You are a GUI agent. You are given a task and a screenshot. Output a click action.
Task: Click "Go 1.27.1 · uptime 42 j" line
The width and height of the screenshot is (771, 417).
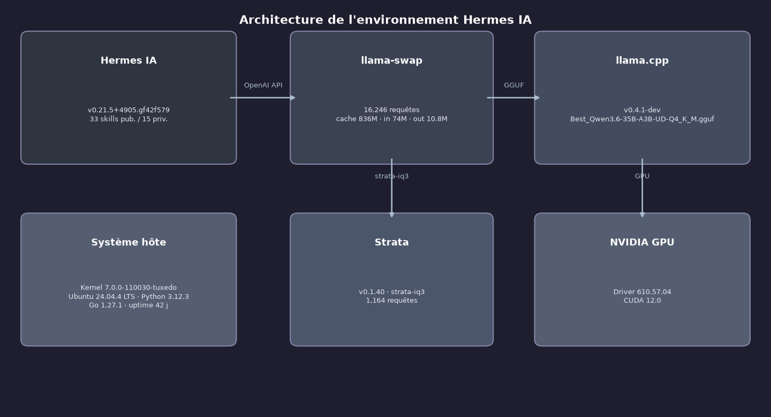(x=128, y=305)
